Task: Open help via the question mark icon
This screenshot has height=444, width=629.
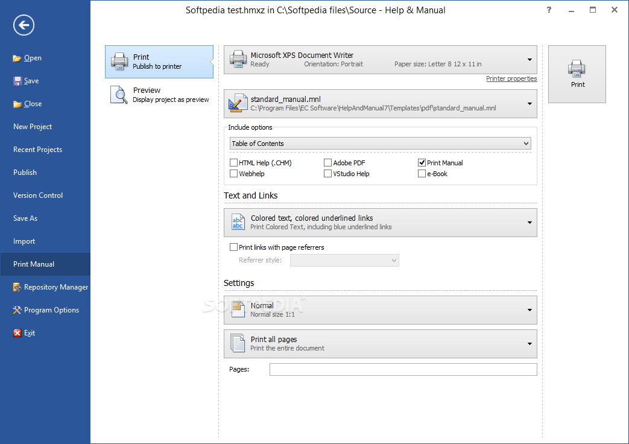Action: tap(549, 10)
